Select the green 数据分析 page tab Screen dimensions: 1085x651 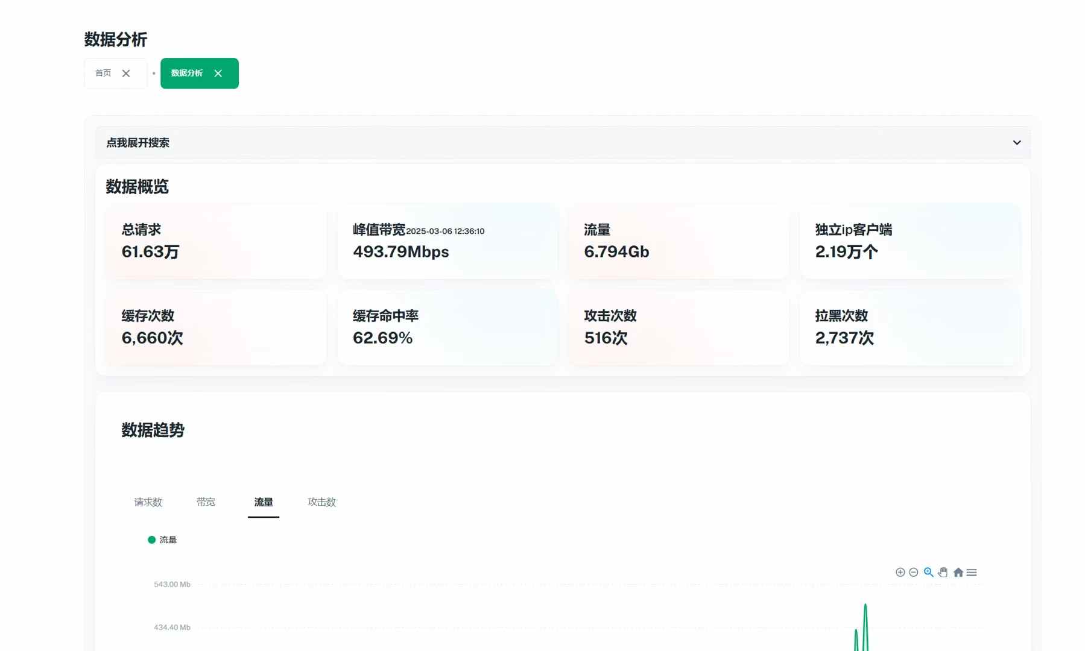(187, 74)
